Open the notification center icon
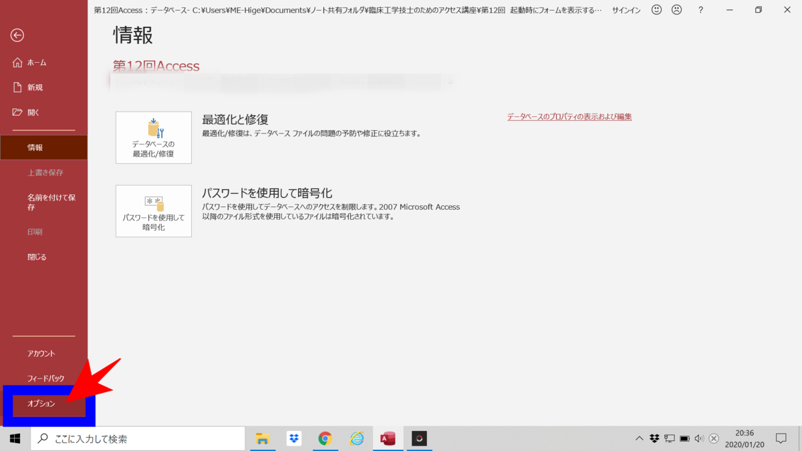802x451 pixels. [781, 439]
